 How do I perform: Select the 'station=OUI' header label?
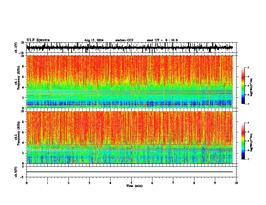click(x=124, y=40)
